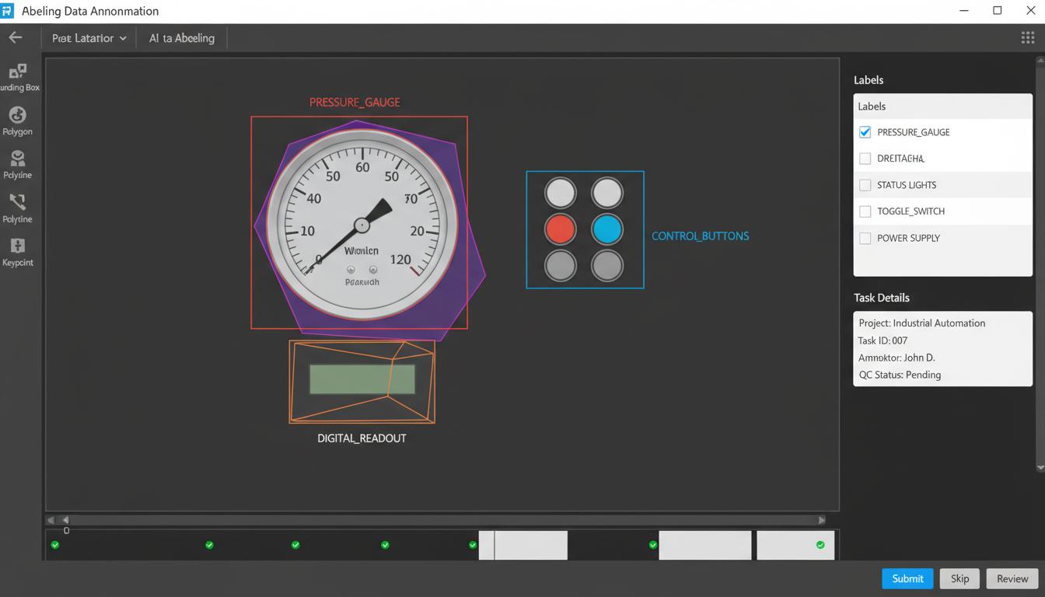Click the app logo in title bar
Screen dimensions: 1045x597
click(x=8, y=11)
